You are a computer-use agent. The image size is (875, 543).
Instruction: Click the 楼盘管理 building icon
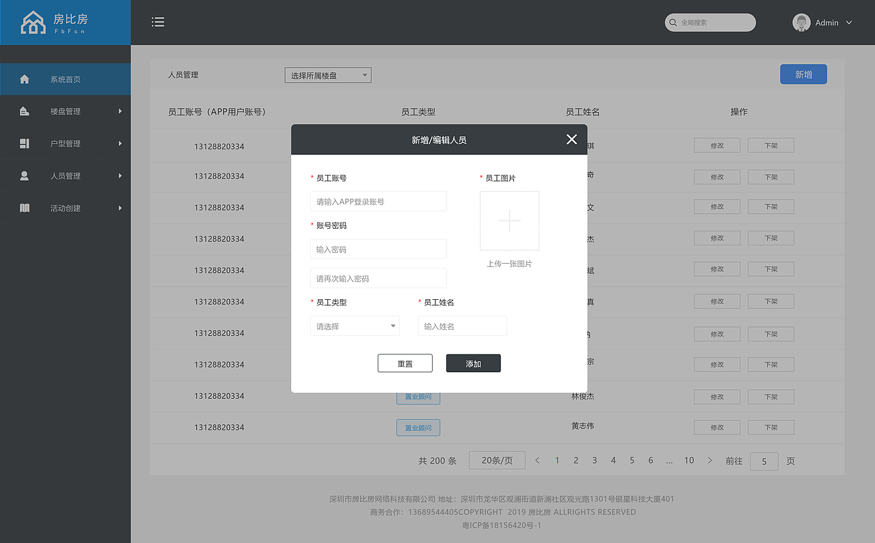coord(25,111)
